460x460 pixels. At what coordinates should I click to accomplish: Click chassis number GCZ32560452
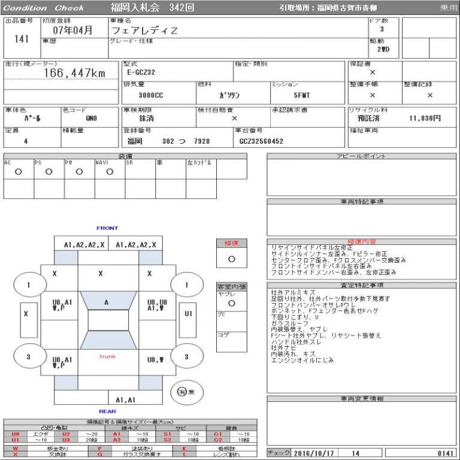pyautogui.click(x=260, y=141)
